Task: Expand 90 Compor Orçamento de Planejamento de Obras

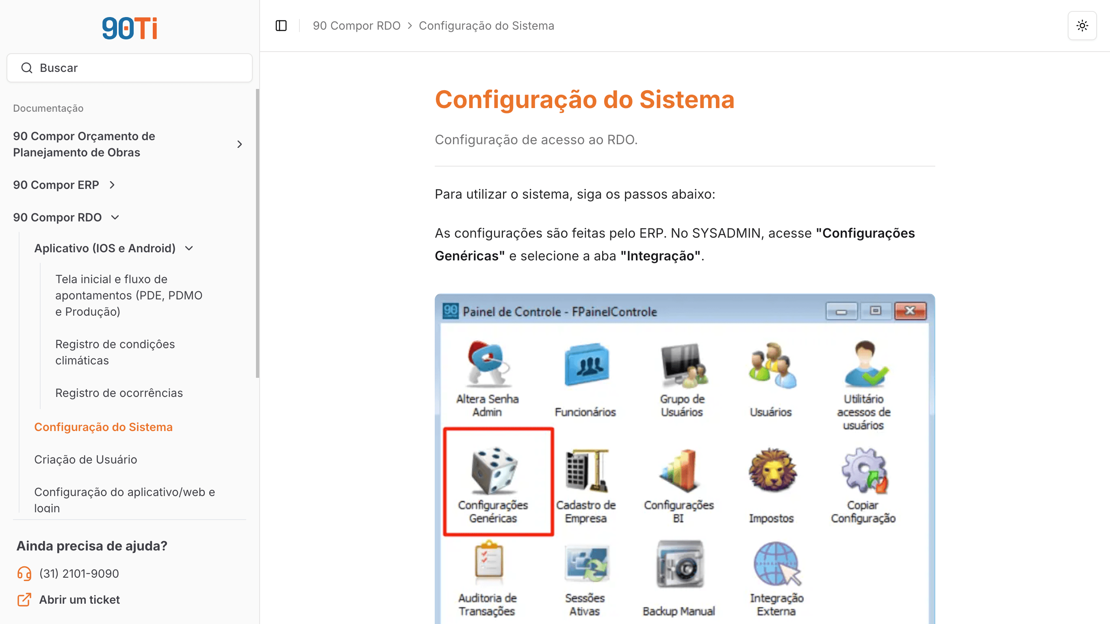Action: pyautogui.click(x=240, y=144)
